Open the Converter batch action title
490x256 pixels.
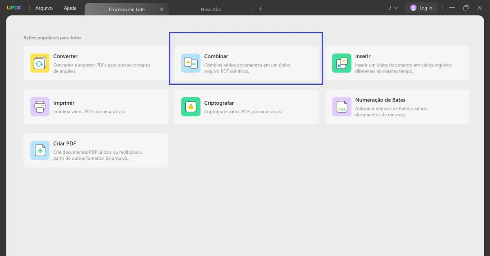click(x=65, y=56)
